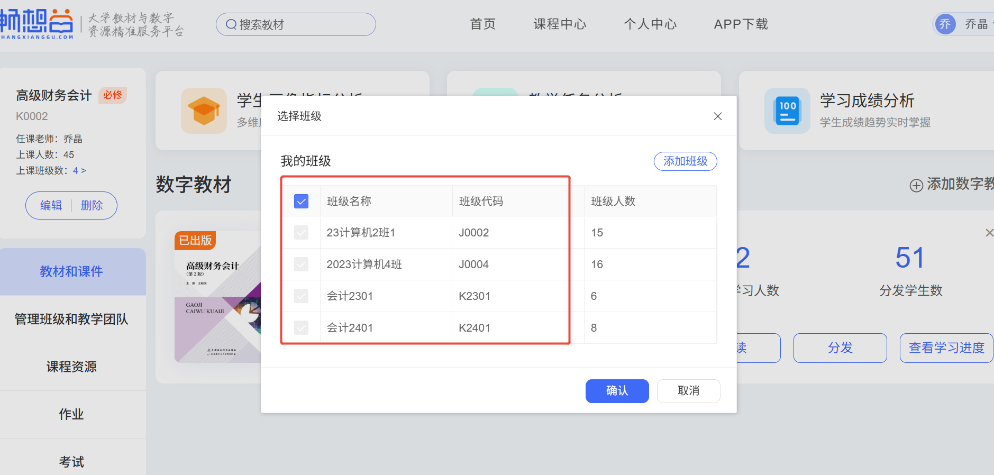
Task: Switch to 管理班级和教学团队 tab
Action: click(71, 319)
